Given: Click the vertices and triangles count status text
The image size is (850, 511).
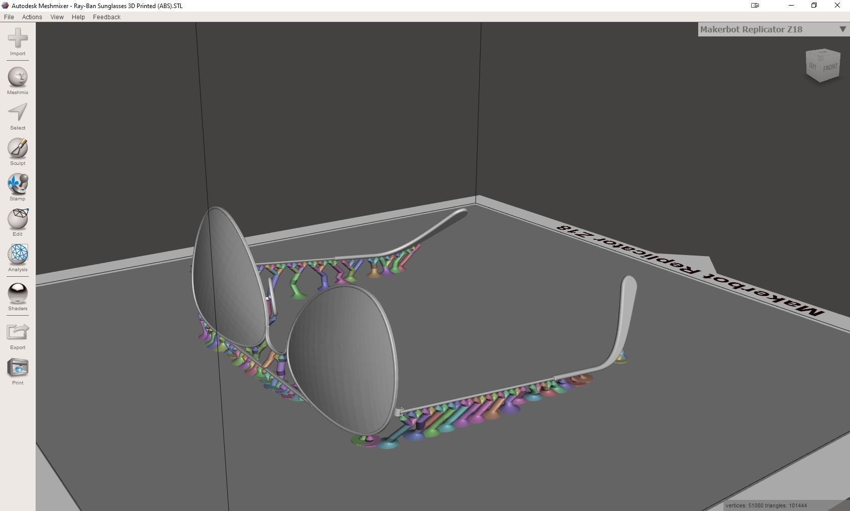Looking at the screenshot, I should (x=766, y=505).
